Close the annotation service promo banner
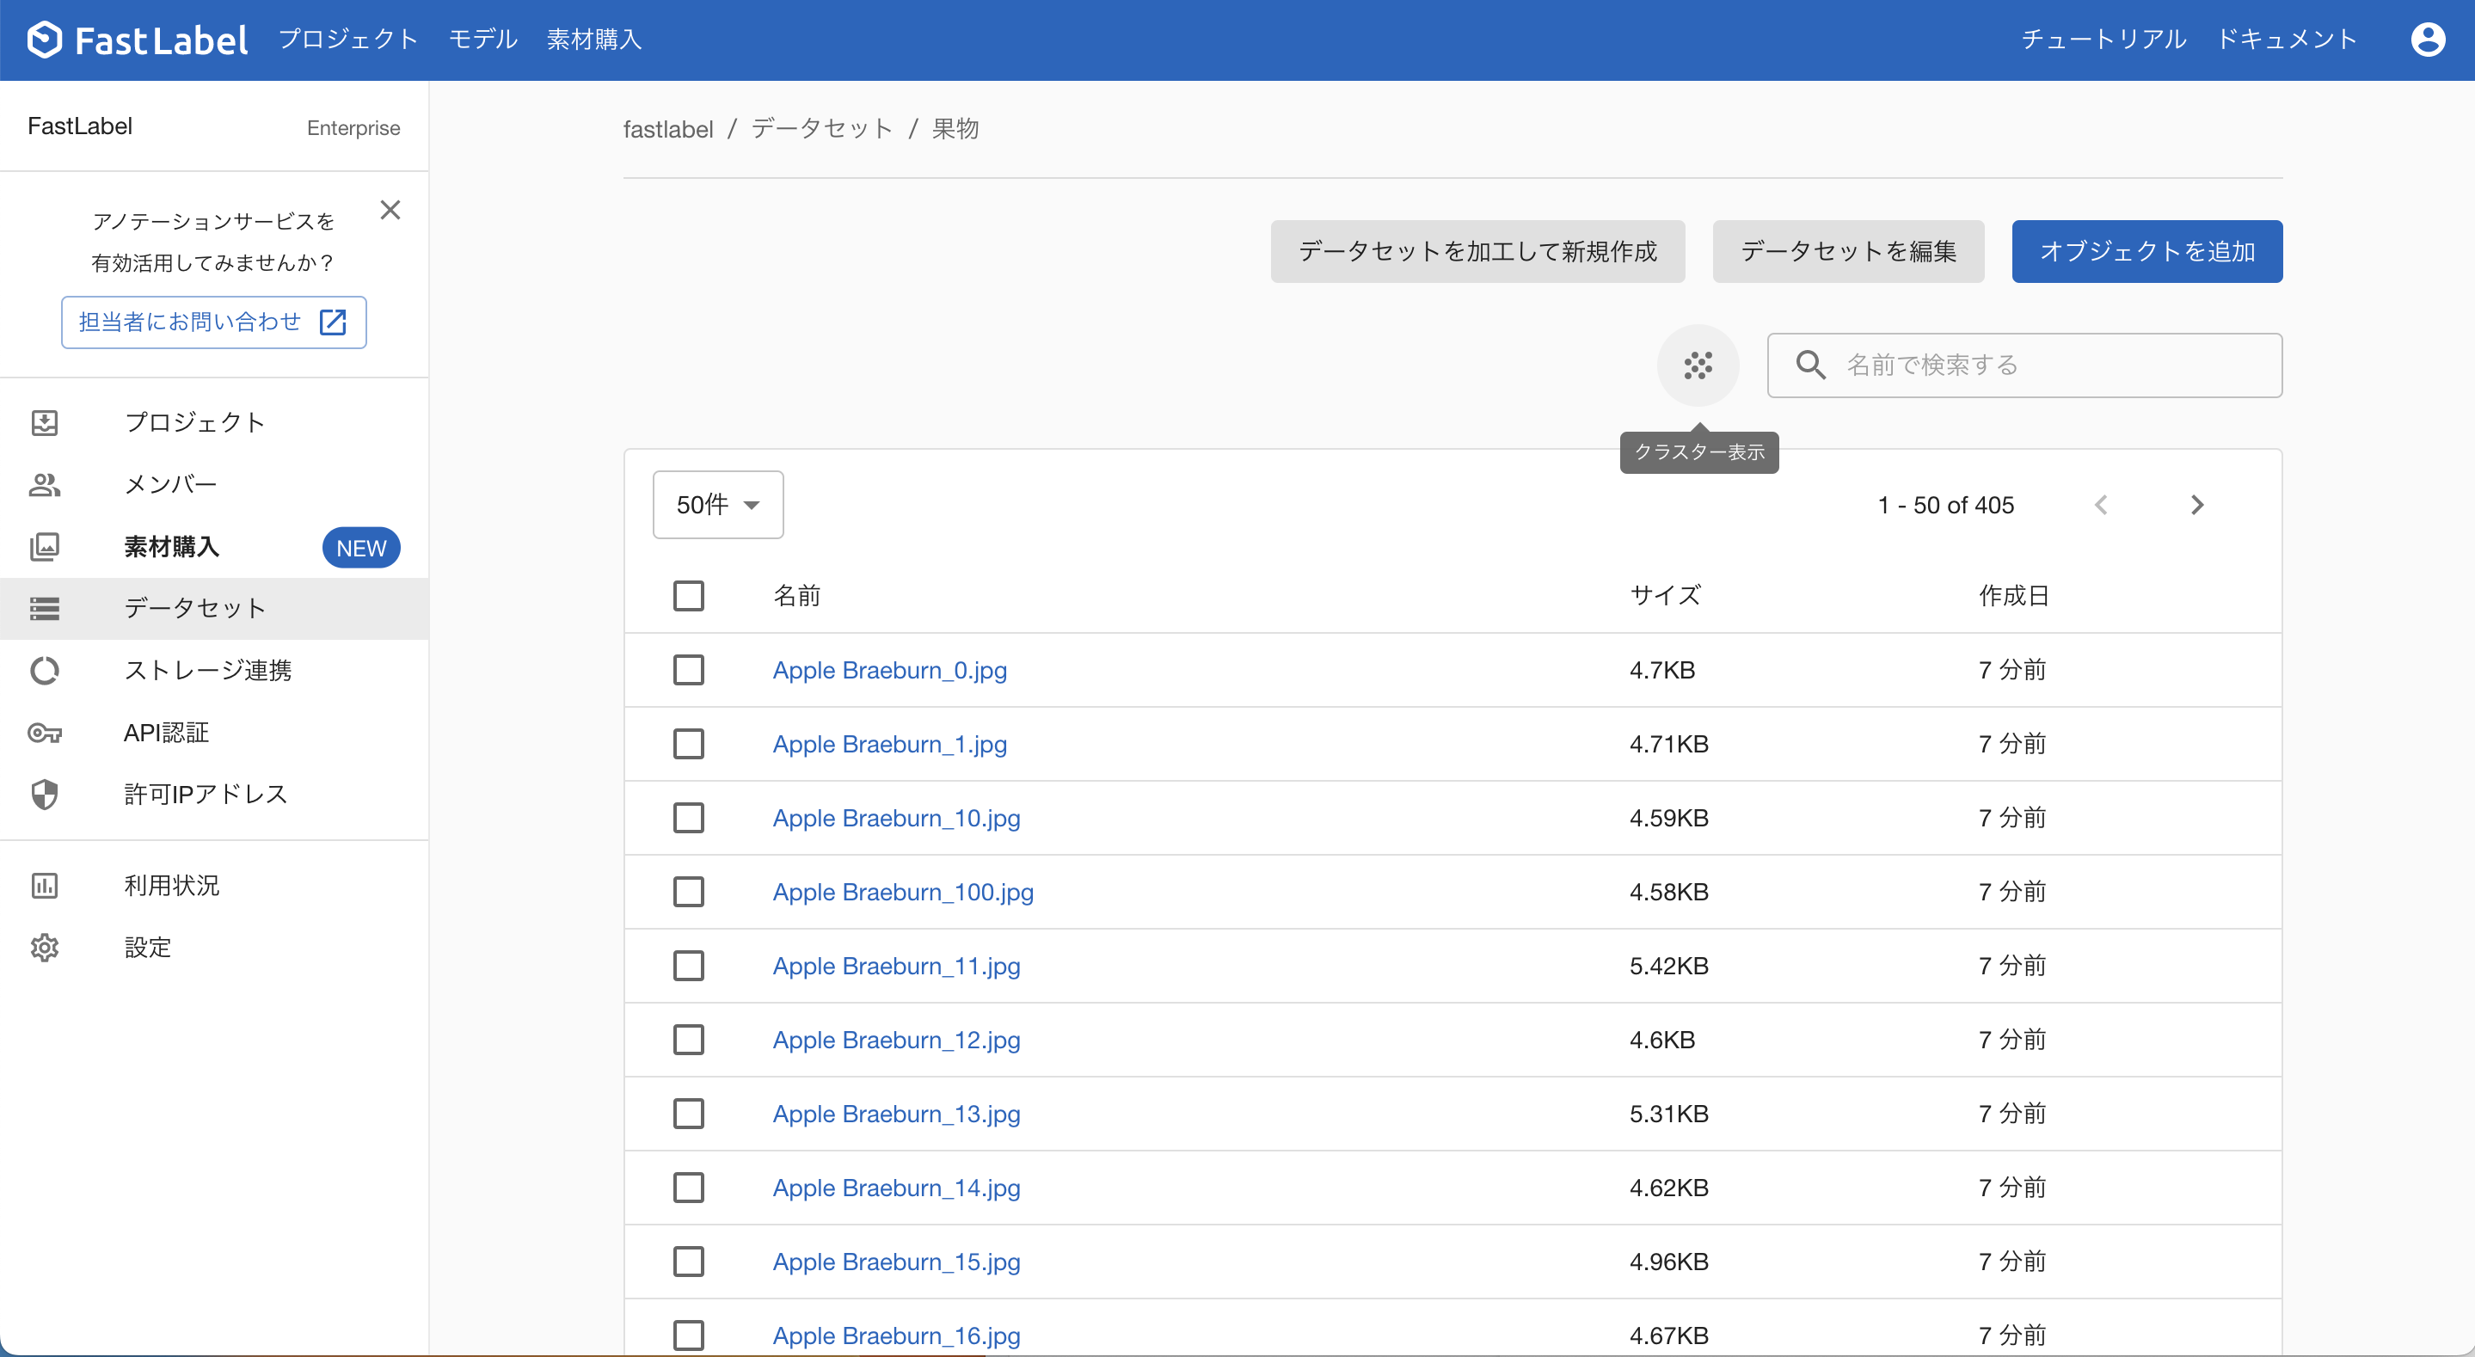The image size is (2475, 1357). pos(390,210)
